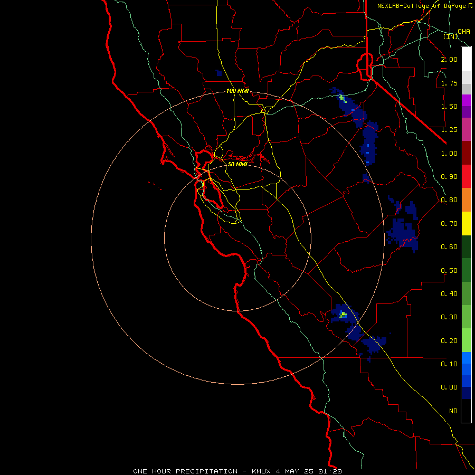Select the 0.90 legend value
Image resolution: width=475 pixels, height=475 pixels.
[x=449, y=177]
